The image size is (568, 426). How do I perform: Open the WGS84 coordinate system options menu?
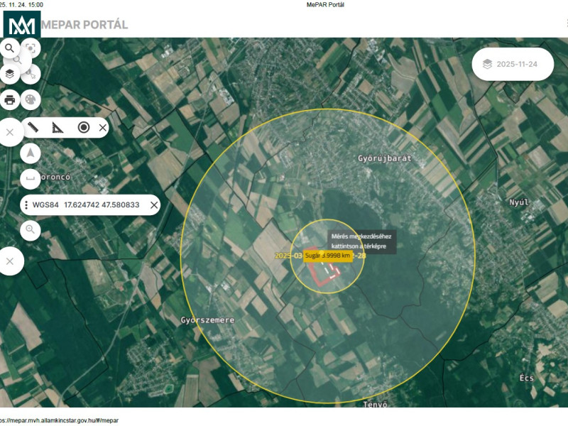26,205
